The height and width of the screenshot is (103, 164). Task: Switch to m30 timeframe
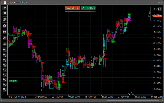pos(4,65)
